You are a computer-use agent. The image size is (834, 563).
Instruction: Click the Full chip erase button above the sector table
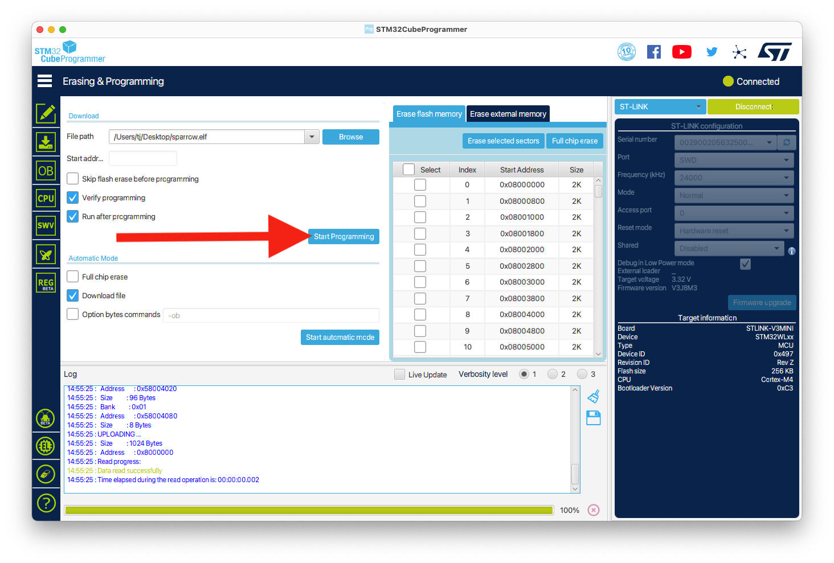tap(575, 141)
